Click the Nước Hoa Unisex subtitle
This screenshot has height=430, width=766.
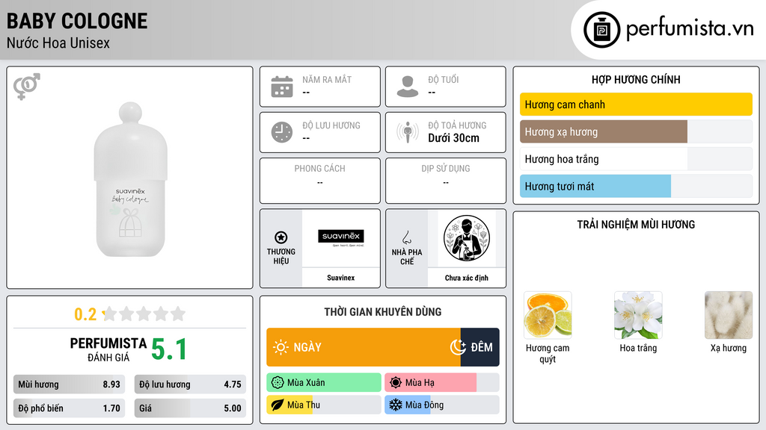[58, 43]
